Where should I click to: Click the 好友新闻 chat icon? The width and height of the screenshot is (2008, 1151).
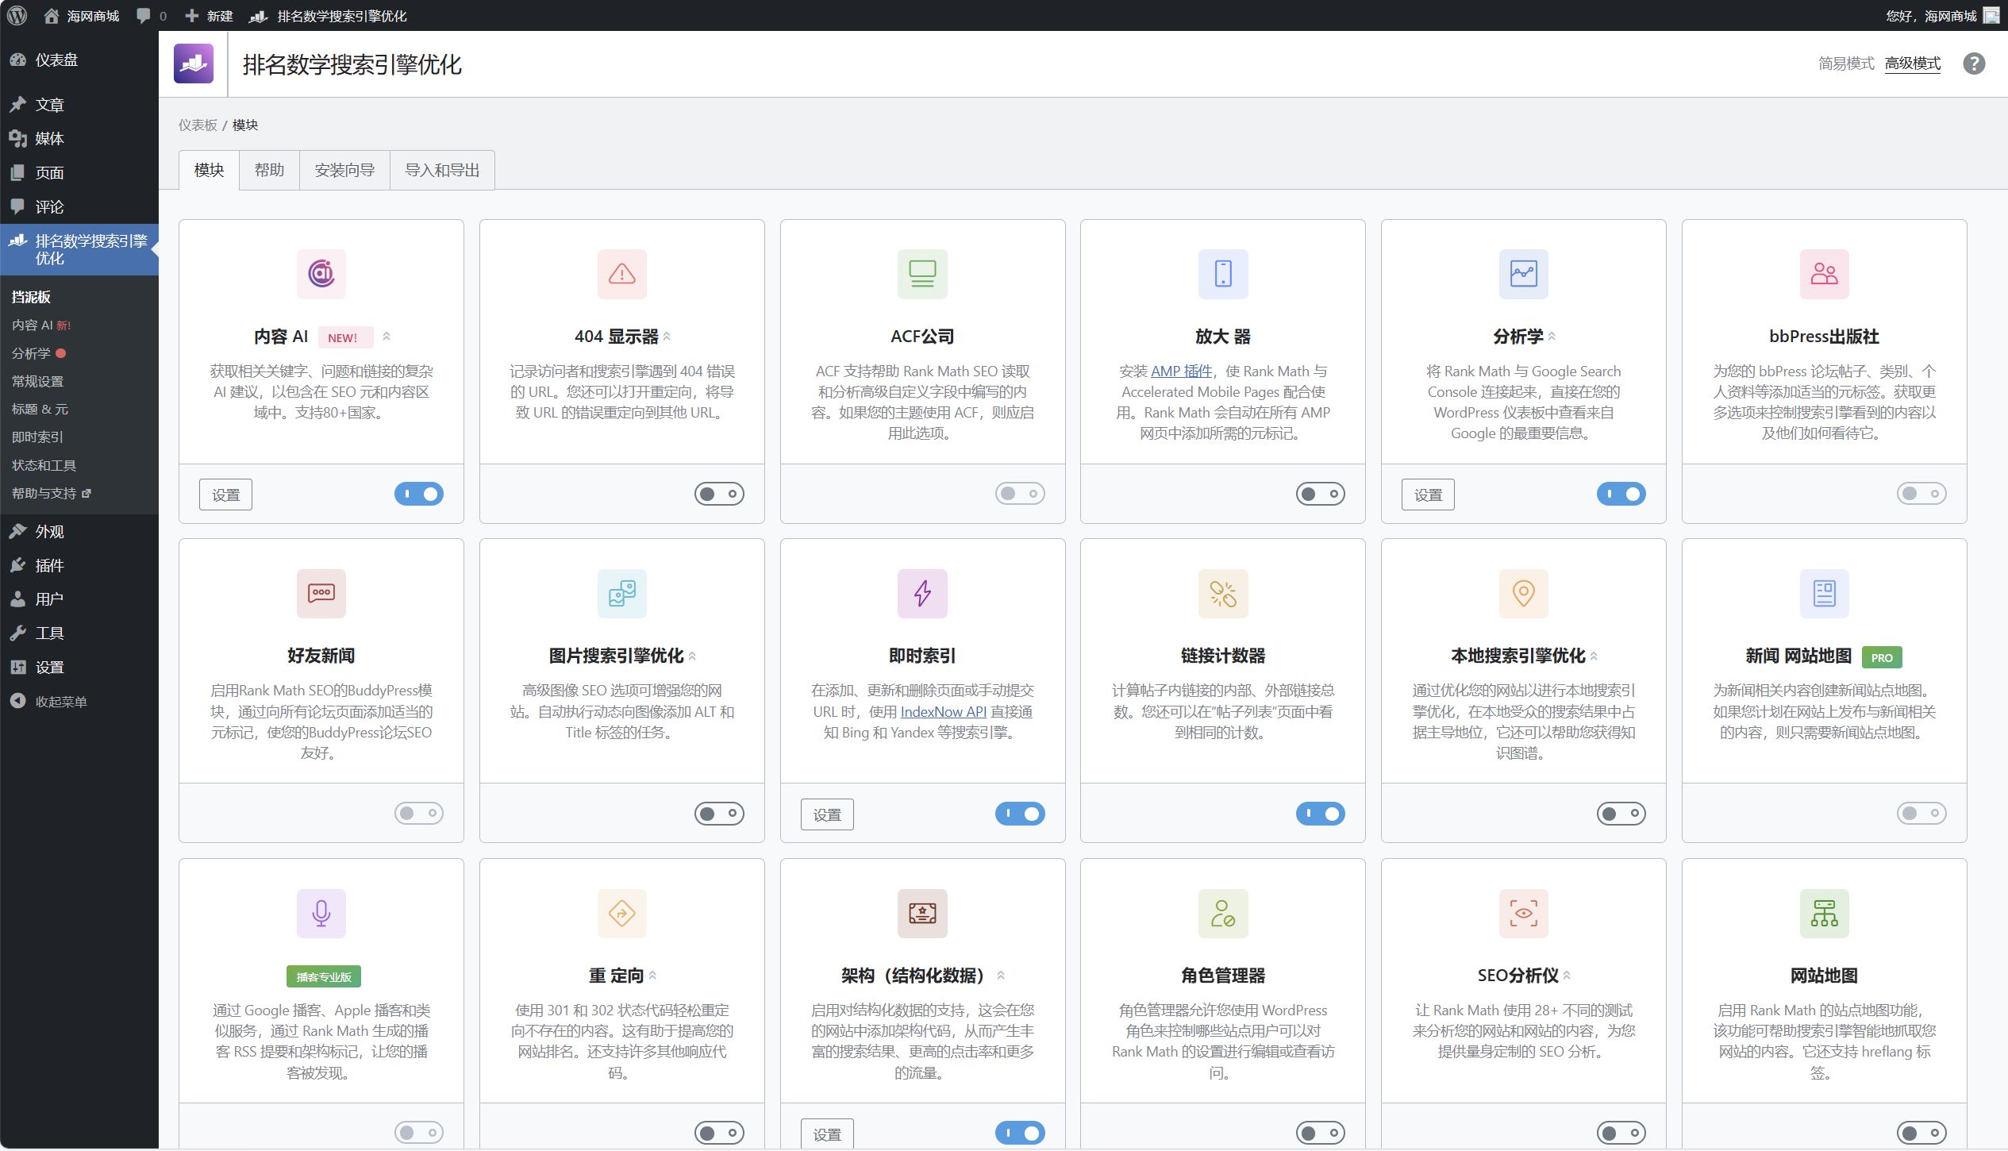click(321, 593)
